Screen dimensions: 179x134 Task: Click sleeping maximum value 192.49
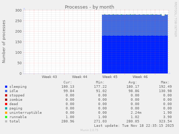(165, 87)
